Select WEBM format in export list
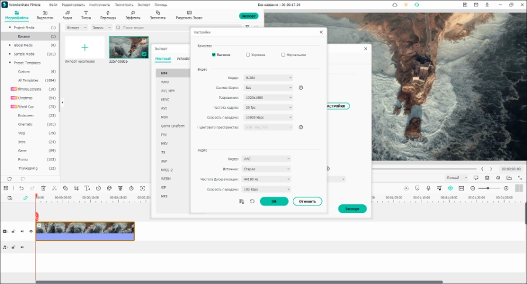This screenshot has height=284, width=527. click(166, 179)
